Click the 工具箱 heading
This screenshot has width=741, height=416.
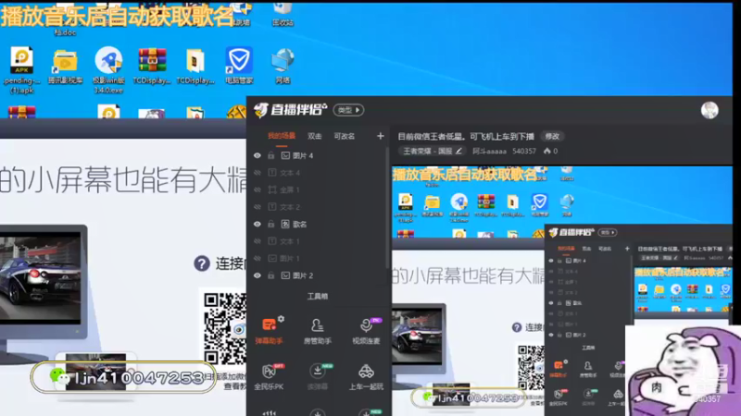tap(317, 296)
